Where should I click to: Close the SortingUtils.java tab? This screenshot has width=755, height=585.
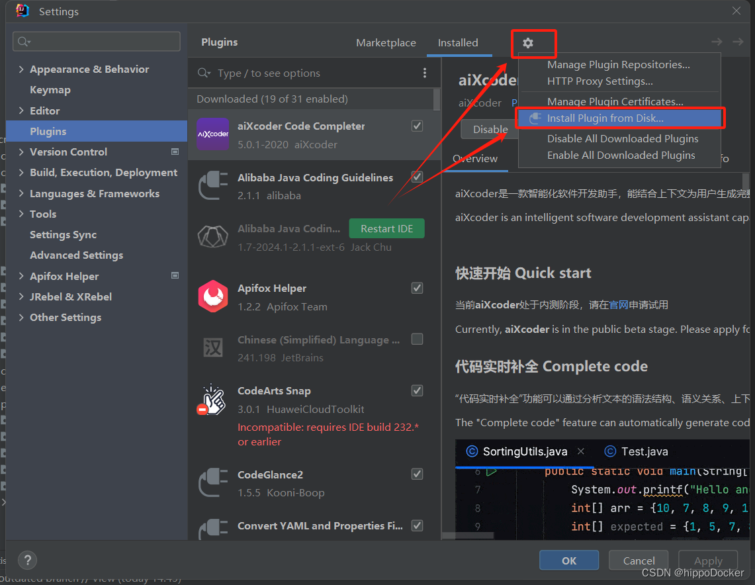click(x=581, y=451)
